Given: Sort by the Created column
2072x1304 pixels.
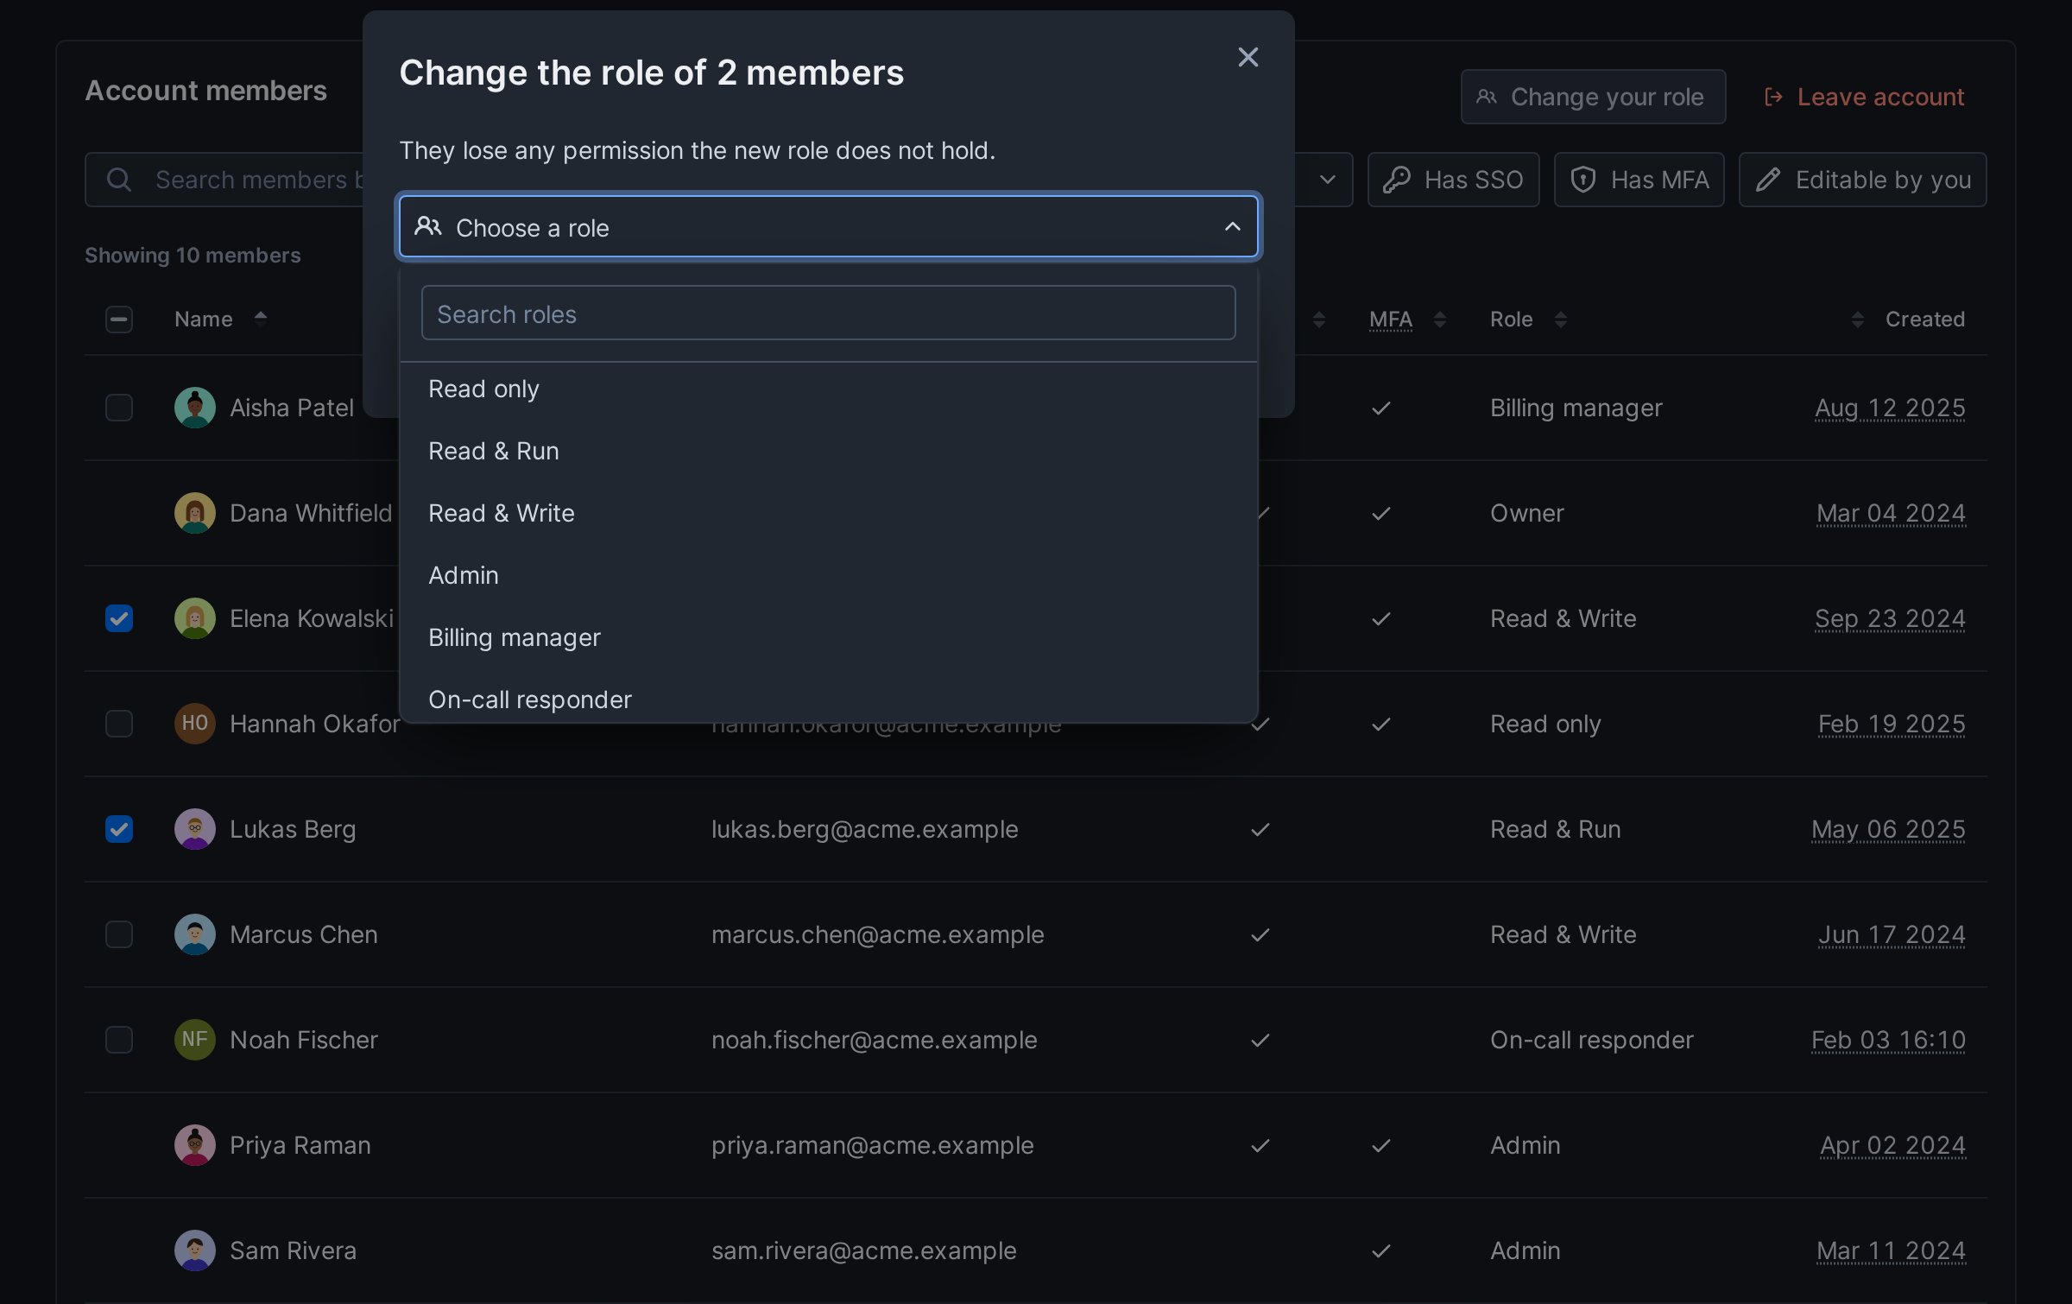Looking at the screenshot, I should click(1857, 320).
